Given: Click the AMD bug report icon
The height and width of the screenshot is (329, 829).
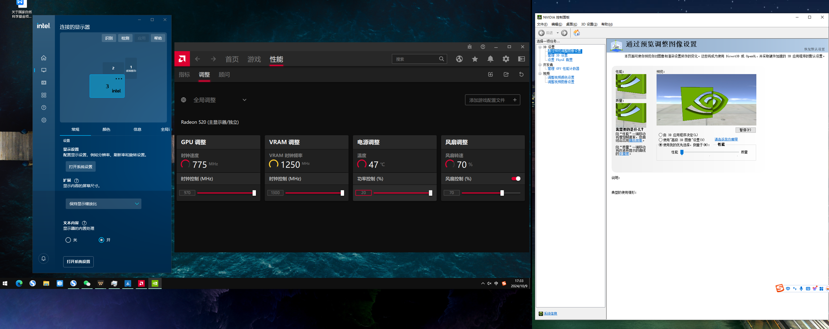Looking at the screenshot, I should tap(469, 47).
